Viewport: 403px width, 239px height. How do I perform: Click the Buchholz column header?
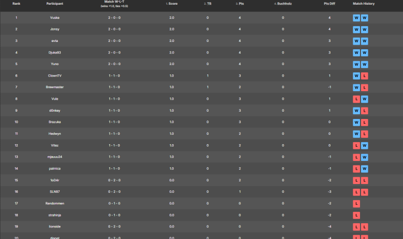(x=283, y=4)
